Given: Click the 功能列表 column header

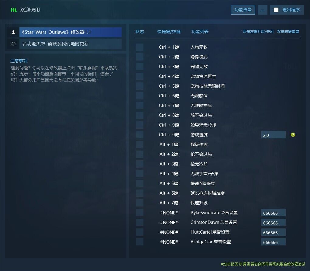Looking at the screenshot, I should coord(200,32).
